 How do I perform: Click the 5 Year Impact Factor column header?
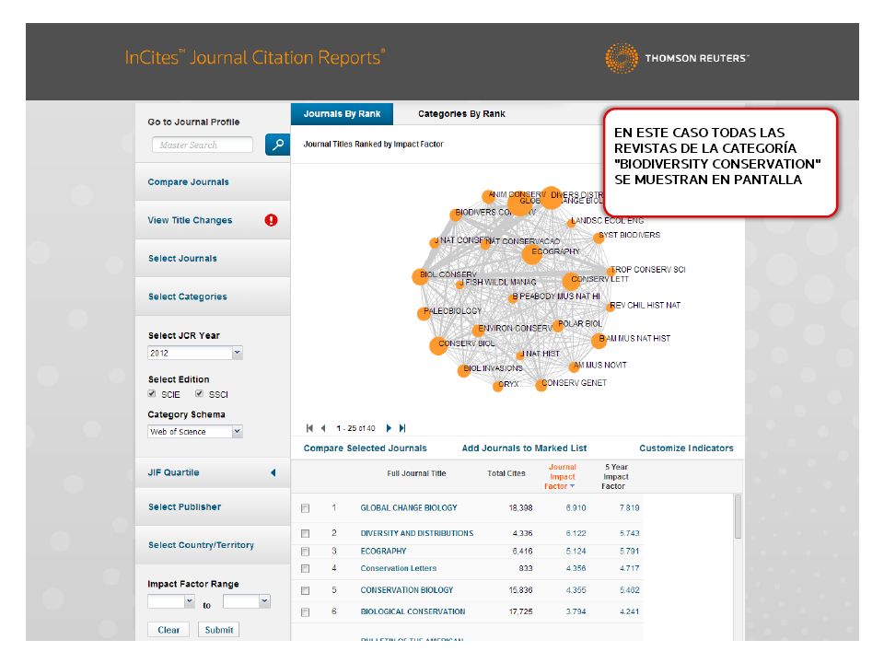pos(615,476)
